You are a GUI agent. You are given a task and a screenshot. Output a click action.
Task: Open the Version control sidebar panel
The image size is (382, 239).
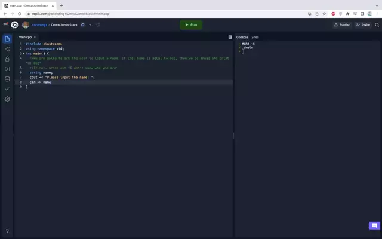[x=7, y=49]
